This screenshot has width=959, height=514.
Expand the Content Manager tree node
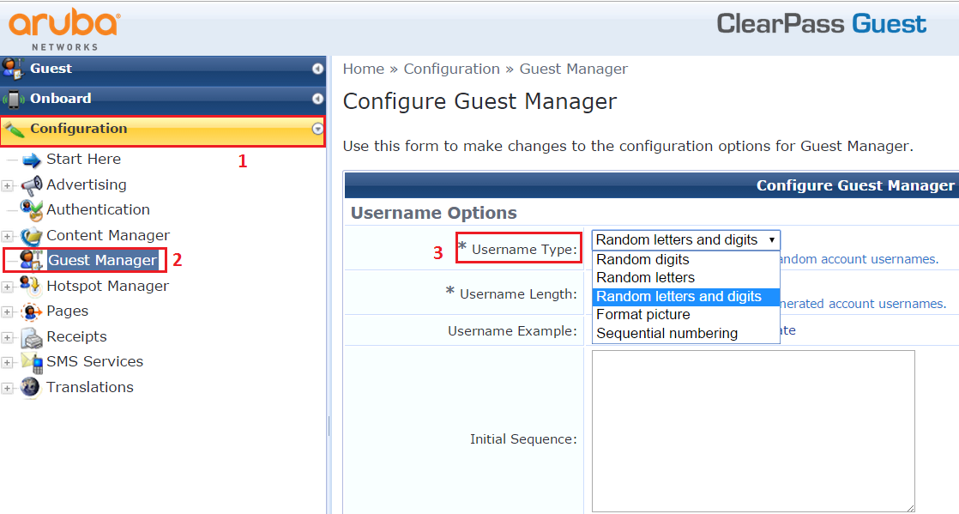[x=8, y=236]
